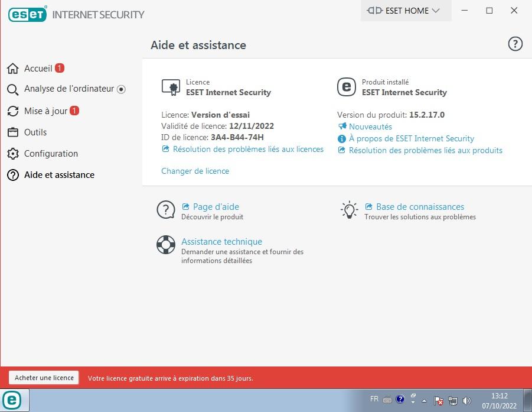Viewport: 532px width, 412px height.
Task: Open Analyse de l'ordinateur
Action: point(69,89)
